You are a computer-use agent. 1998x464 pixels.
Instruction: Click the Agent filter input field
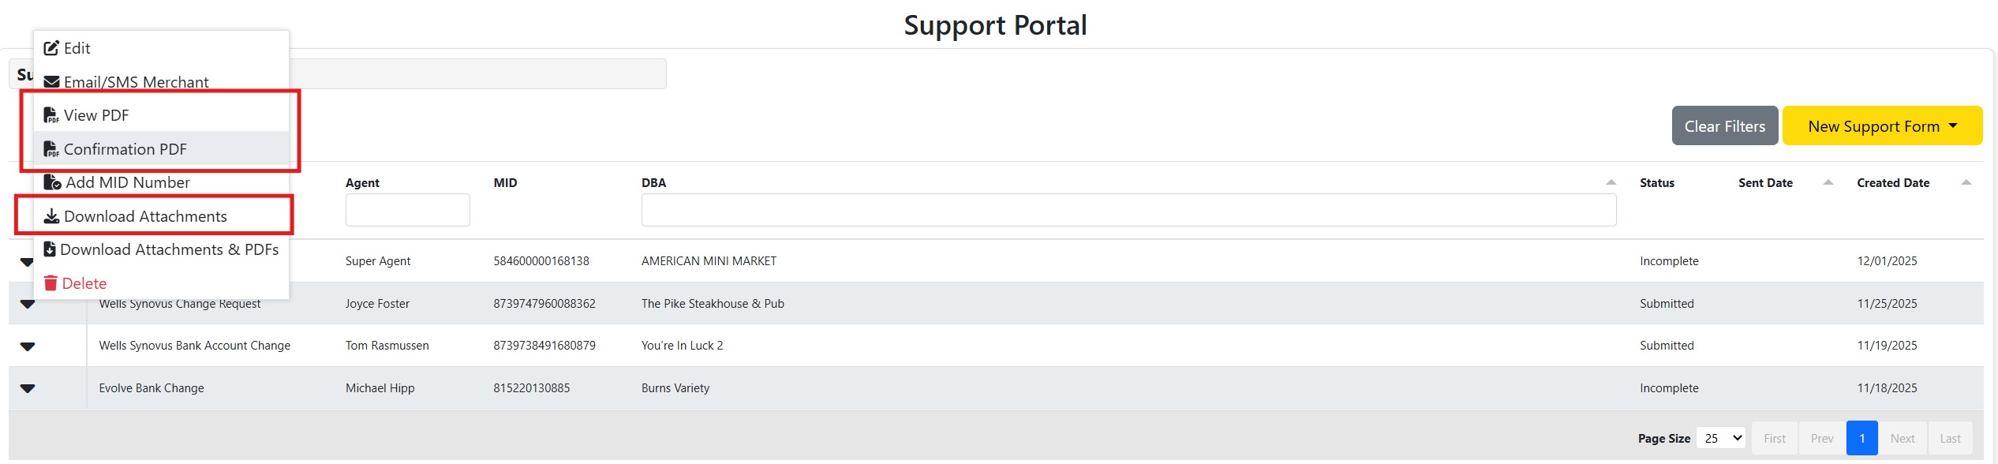(x=407, y=210)
